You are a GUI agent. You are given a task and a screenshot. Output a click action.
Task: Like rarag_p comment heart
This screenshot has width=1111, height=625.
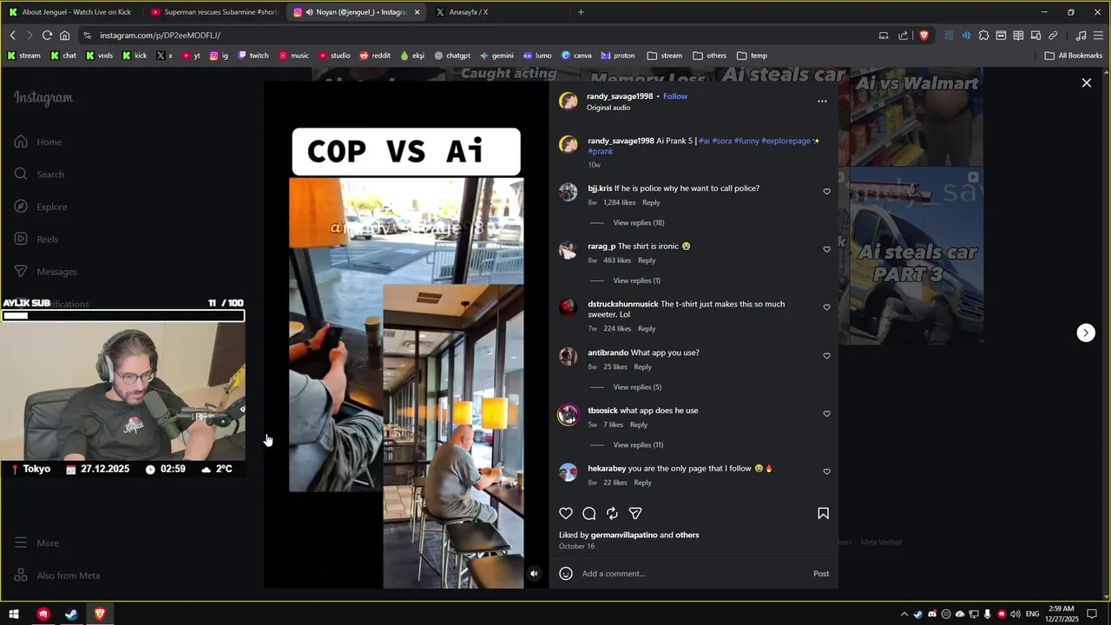point(826,249)
